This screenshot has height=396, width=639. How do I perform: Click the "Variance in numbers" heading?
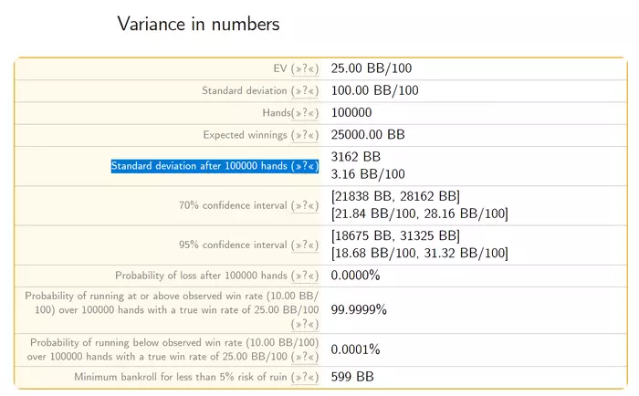[198, 24]
